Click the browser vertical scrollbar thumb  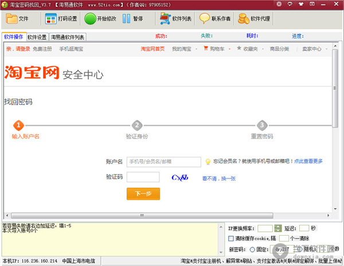335,89
